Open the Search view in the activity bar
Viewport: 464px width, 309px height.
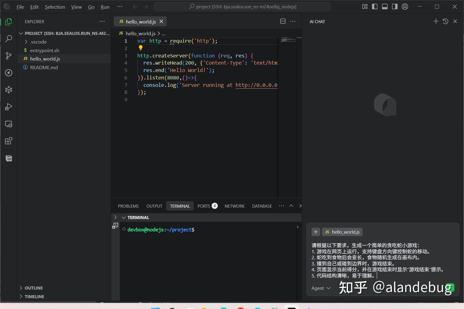8,38
